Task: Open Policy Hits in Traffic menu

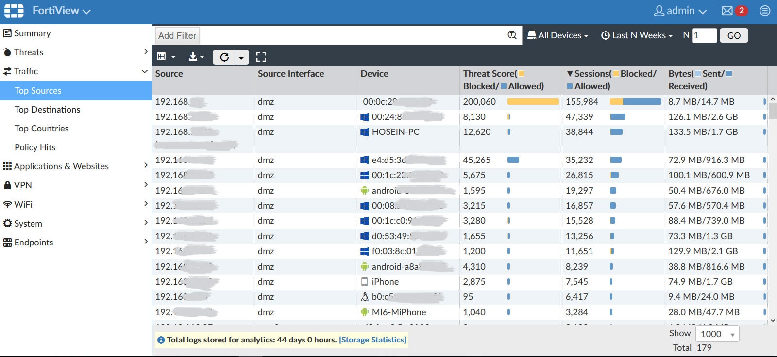Action: pyautogui.click(x=35, y=147)
